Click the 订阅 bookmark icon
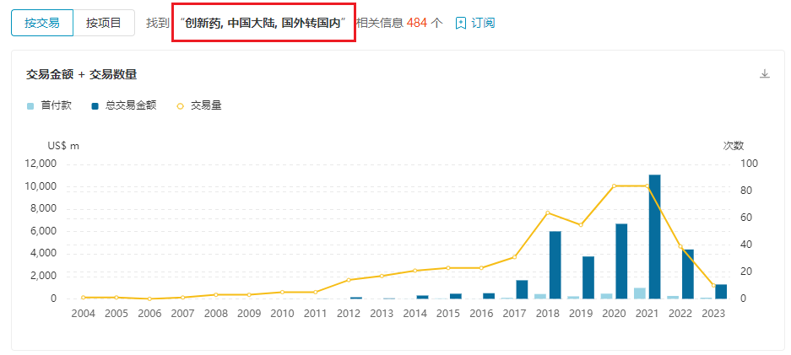The width and height of the screenshot is (791, 355). coord(461,23)
